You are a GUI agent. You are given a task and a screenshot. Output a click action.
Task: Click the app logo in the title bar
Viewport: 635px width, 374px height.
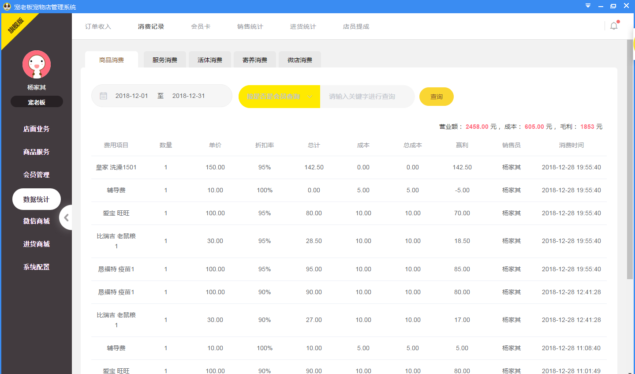[x=6, y=6]
